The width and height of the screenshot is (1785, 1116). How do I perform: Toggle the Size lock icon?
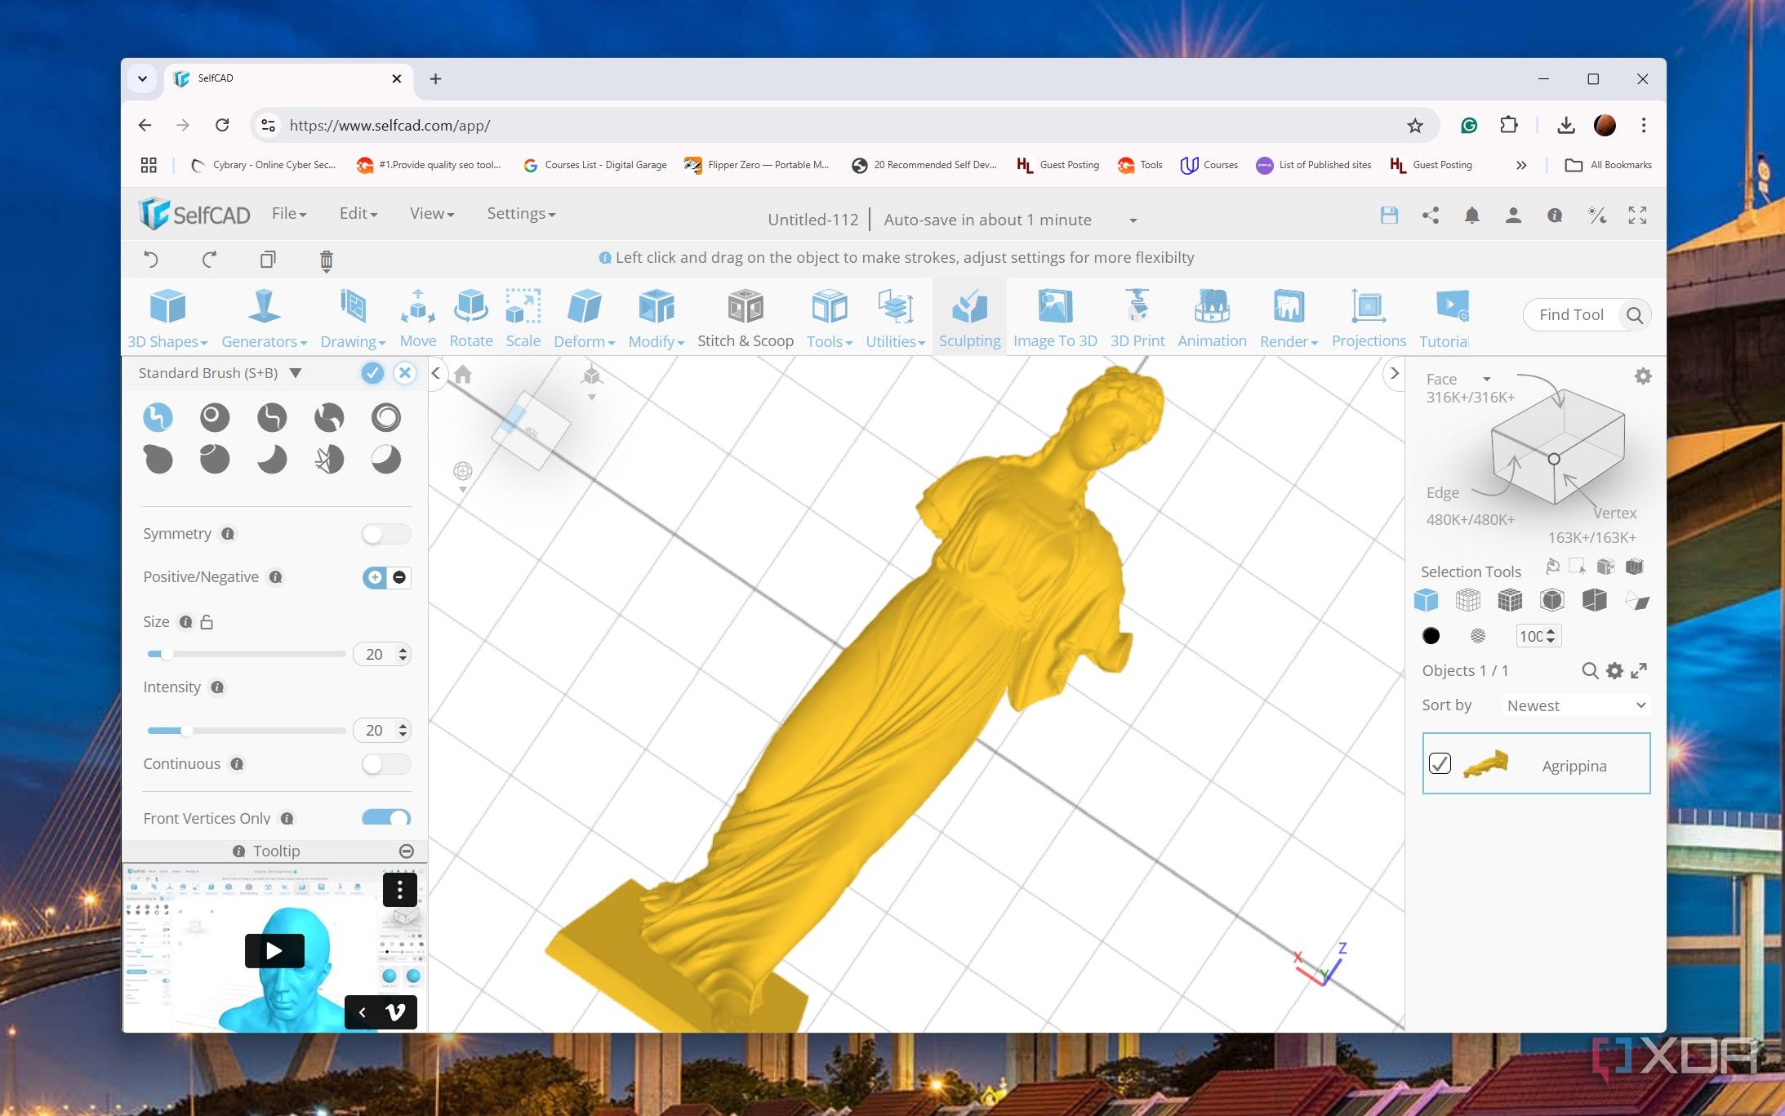[207, 622]
